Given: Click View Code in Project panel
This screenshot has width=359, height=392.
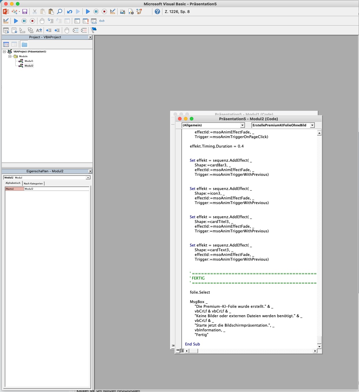Looking at the screenshot, I should click(x=6, y=44).
